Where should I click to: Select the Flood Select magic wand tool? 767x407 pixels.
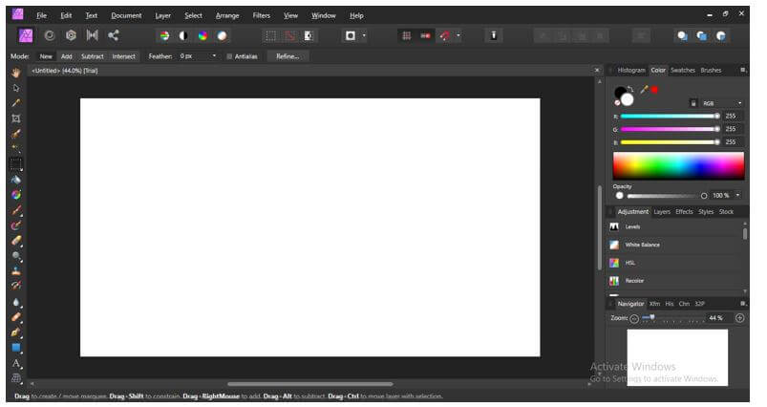pyautogui.click(x=16, y=148)
